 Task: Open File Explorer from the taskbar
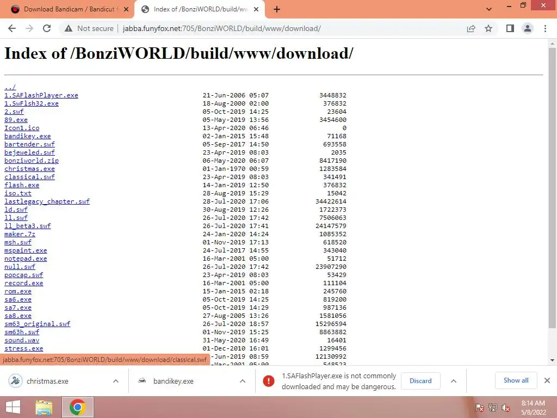pyautogui.click(x=44, y=407)
